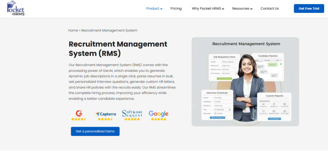Click the Get Free Trial button
Screen dimensions: 328x151
[309, 9]
